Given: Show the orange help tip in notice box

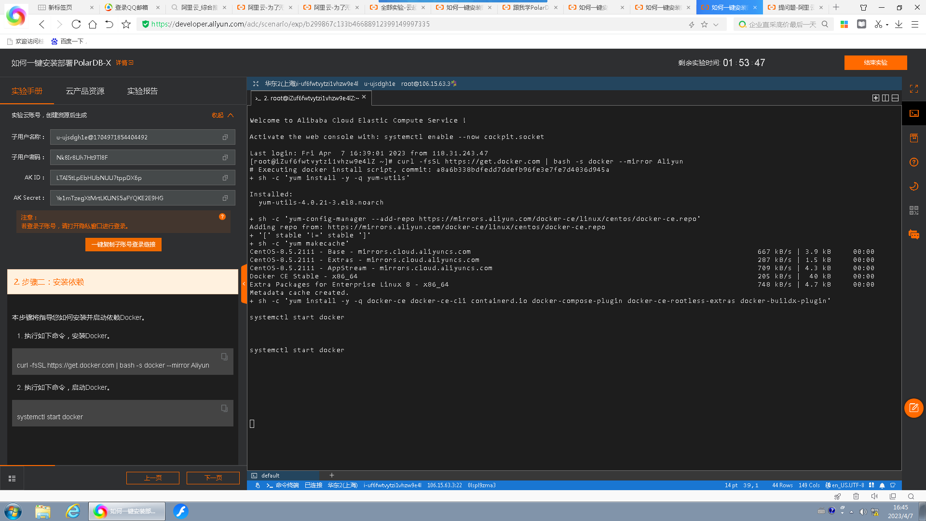Looking at the screenshot, I should click(222, 217).
